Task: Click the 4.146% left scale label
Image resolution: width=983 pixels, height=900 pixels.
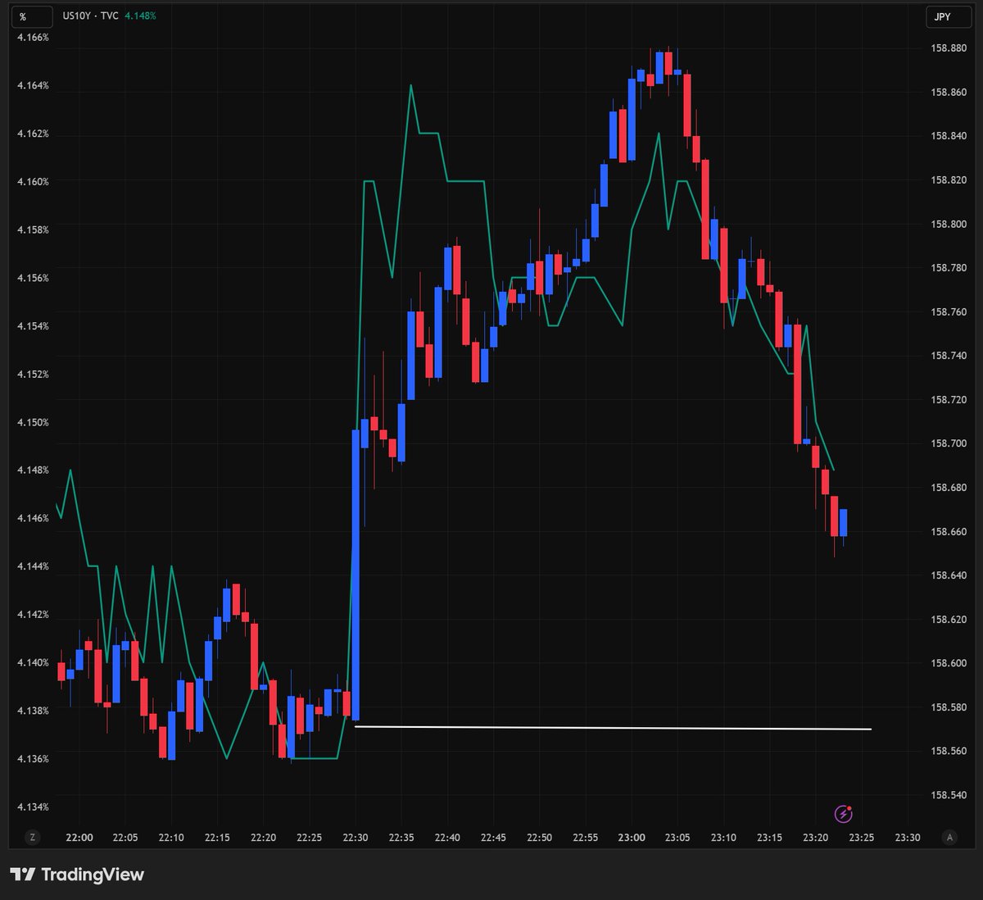Action: [x=33, y=519]
